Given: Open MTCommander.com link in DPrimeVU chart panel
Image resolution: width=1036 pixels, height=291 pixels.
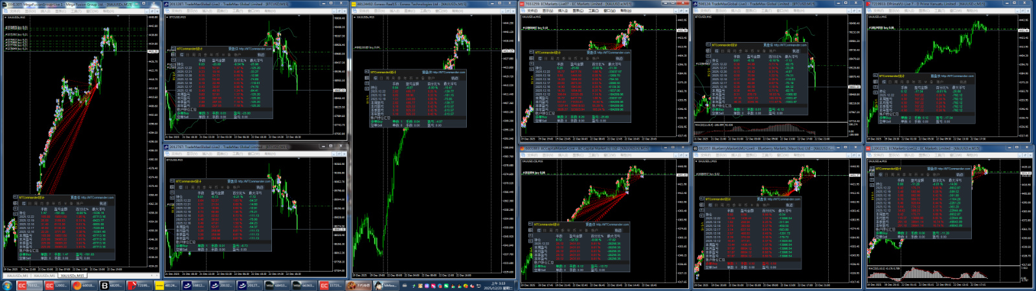Looking at the screenshot, I should (957, 76).
